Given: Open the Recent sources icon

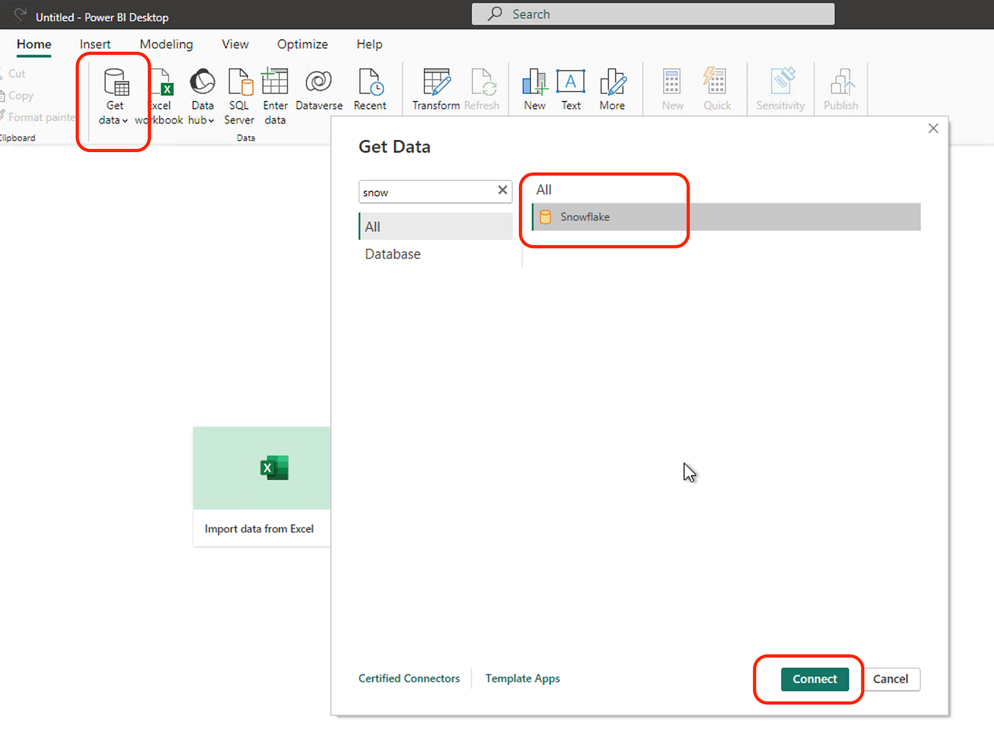Looking at the screenshot, I should (371, 82).
